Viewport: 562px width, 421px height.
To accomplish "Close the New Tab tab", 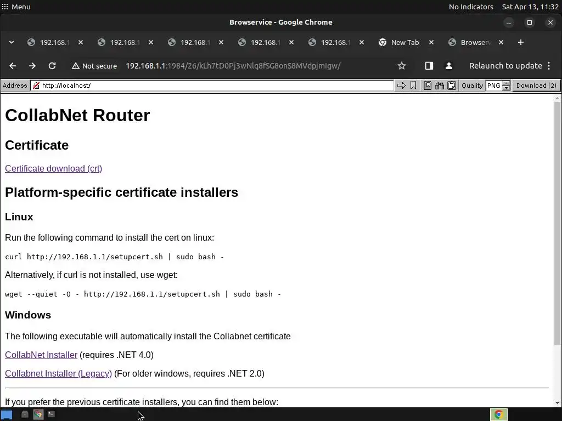I will click(431, 42).
